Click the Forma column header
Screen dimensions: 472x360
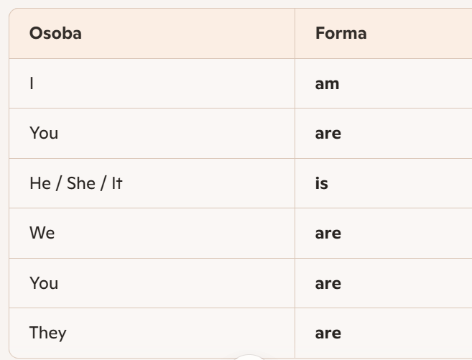pyautogui.click(x=341, y=33)
